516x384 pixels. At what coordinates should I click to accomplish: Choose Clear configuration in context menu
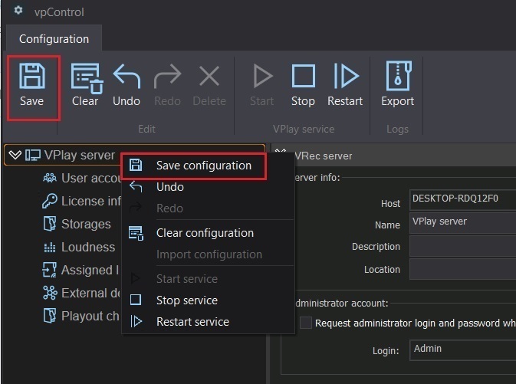pos(208,233)
